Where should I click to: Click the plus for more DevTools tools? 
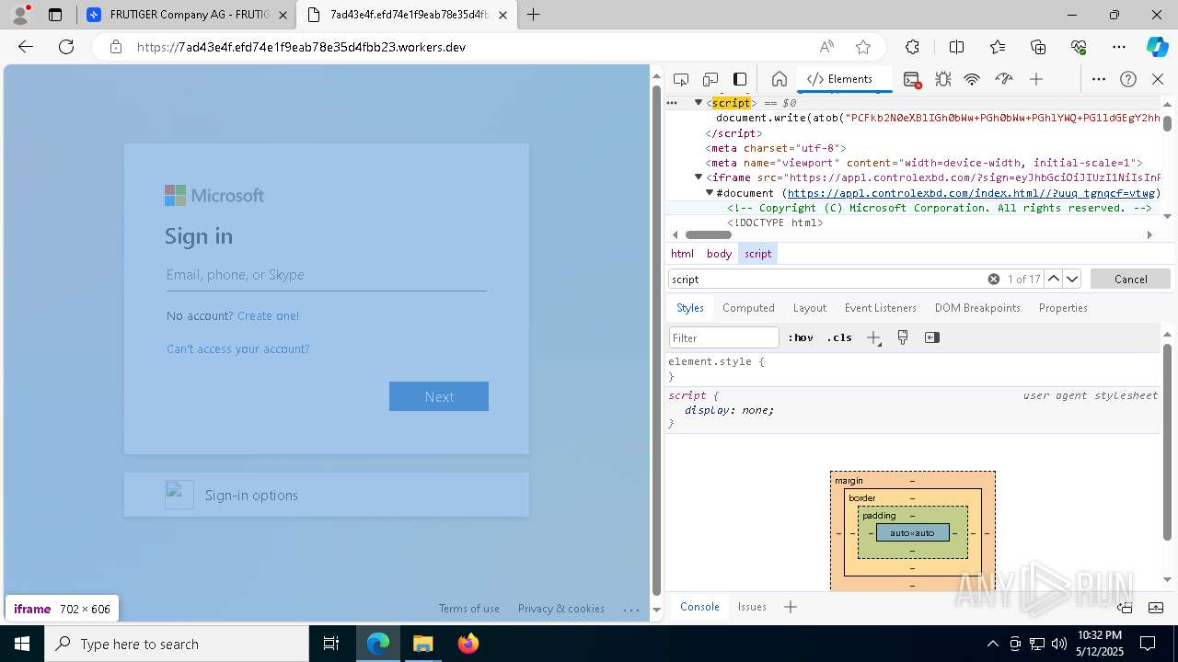(x=1036, y=79)
